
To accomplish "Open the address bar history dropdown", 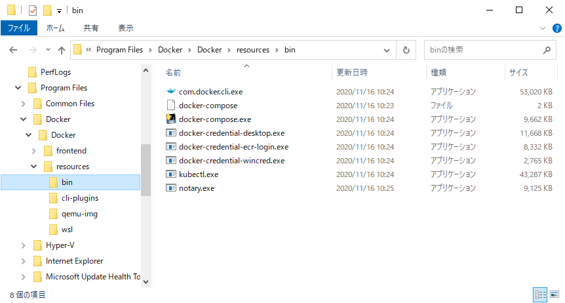I will (387, 50).
